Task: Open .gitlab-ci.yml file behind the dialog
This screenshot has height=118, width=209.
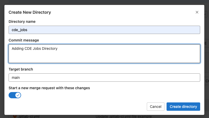Action: coord(29,116)
